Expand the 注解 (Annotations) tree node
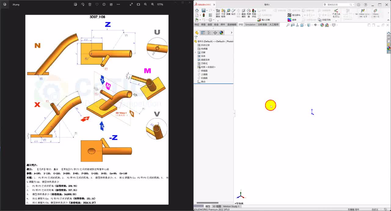The width and height of the screenshot is (391, 211). pos(195,52)
